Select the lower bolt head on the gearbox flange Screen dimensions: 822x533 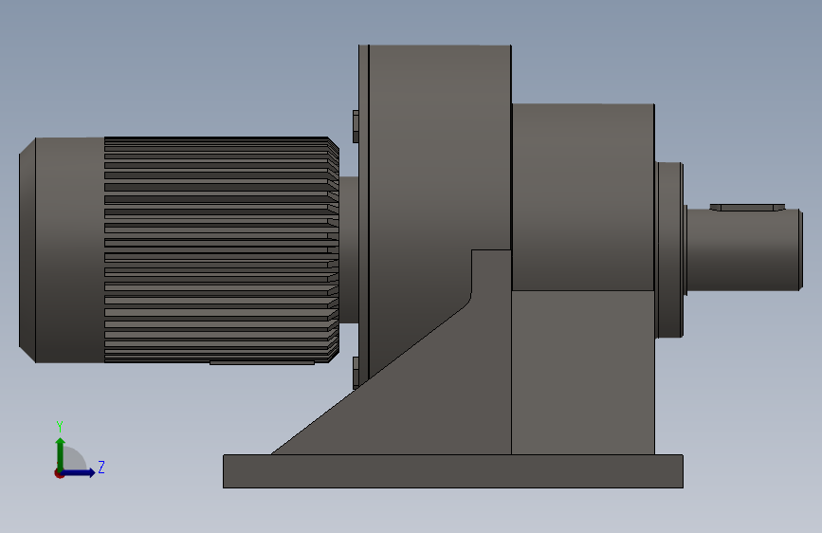[356, 373]
